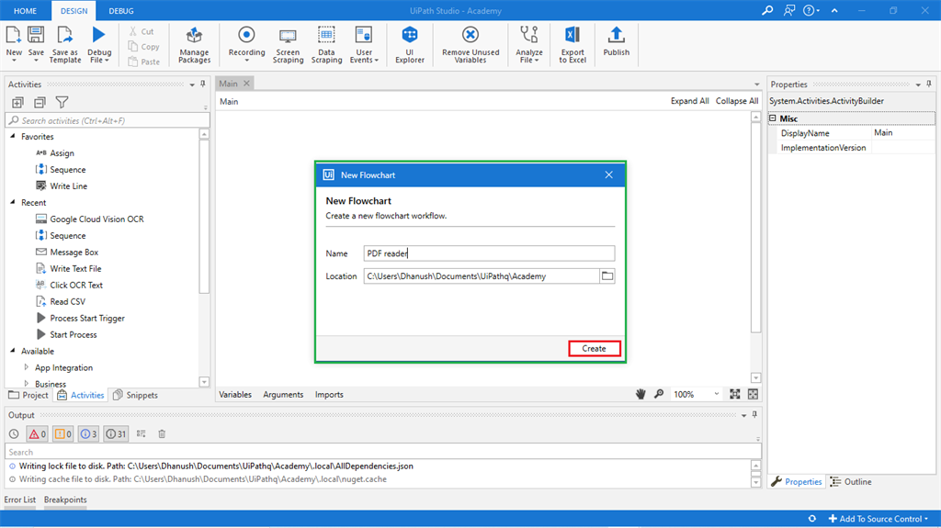Click Save as Template
Viewport: 941px width, 528px height.
65,44
